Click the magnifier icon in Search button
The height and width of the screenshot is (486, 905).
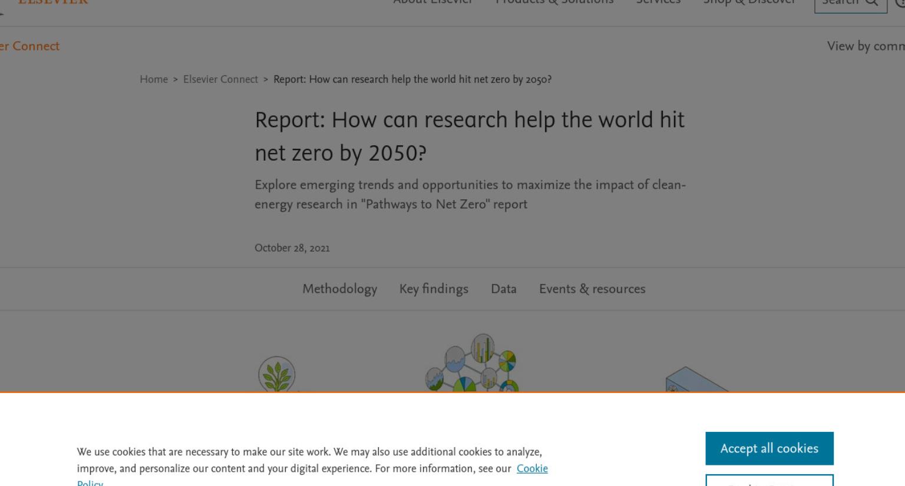coord(871,2)
